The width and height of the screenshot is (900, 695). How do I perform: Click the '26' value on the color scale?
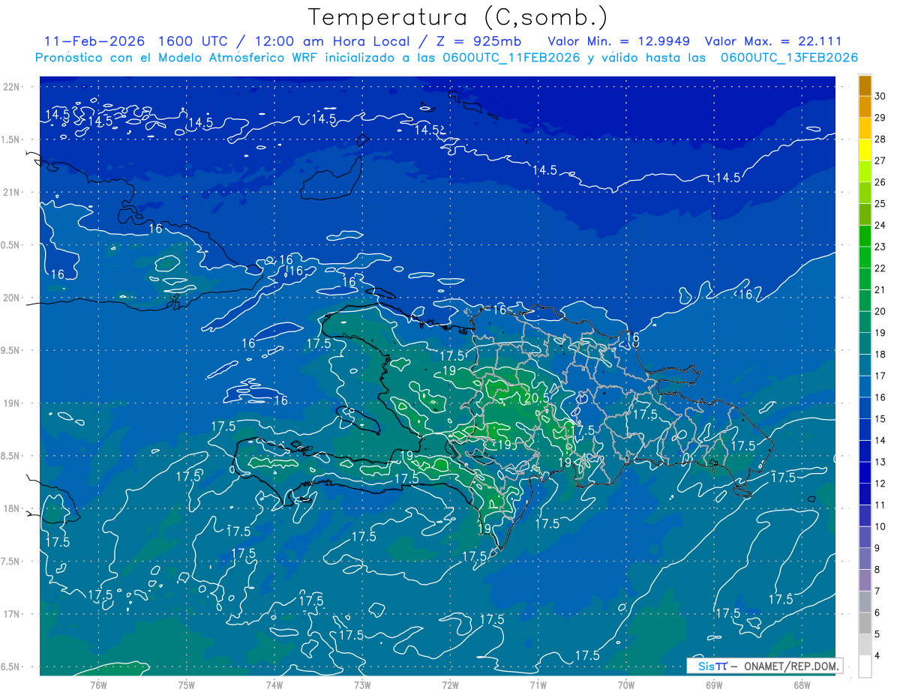click(880, 182)
